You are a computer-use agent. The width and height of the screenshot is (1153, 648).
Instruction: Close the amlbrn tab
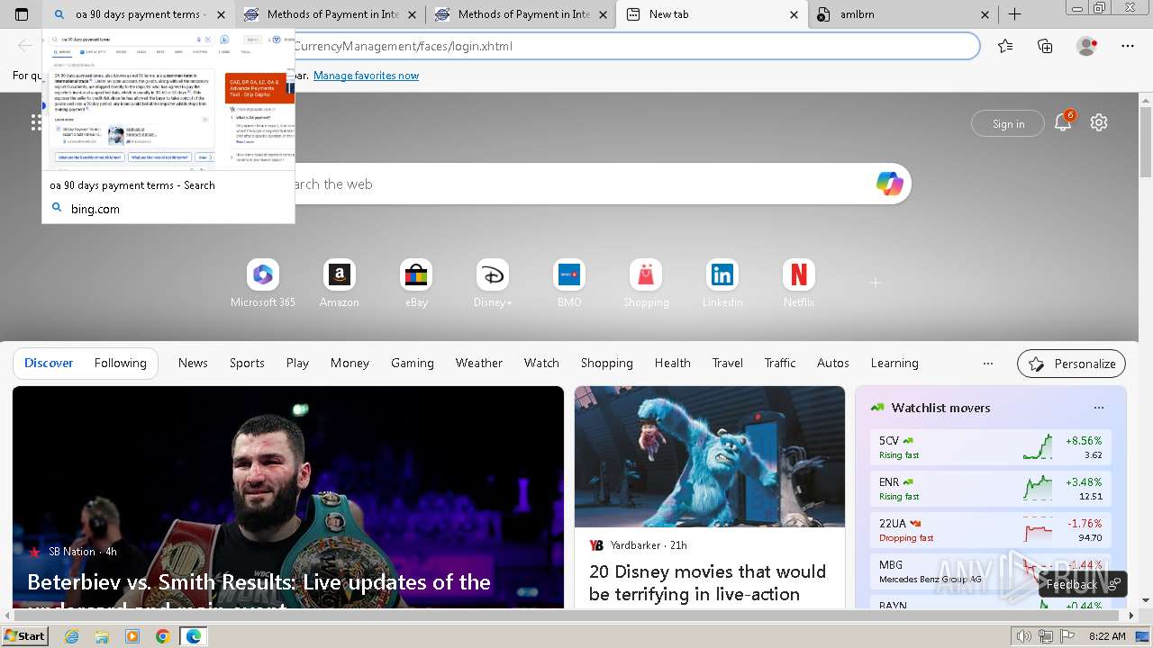point(985,14)
